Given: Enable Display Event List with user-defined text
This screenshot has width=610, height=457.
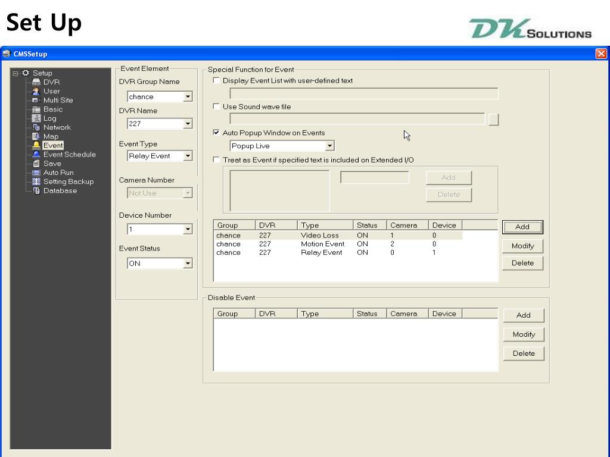Looking at the screenshot, I should (216, 80).
